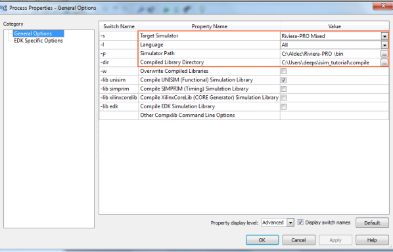Viewport: 393px width, 252px height.
Task: Browse for Simulator Path with ellipsis button
Action: (x=384, y=54)
